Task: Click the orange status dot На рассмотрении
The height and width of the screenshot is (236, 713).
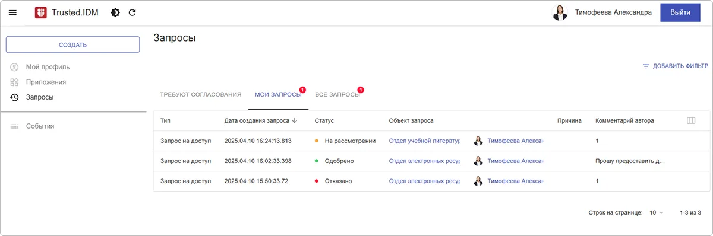Action: coord(317,141)
